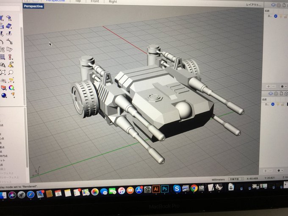Set the upper panel D... layer as current

276,16
